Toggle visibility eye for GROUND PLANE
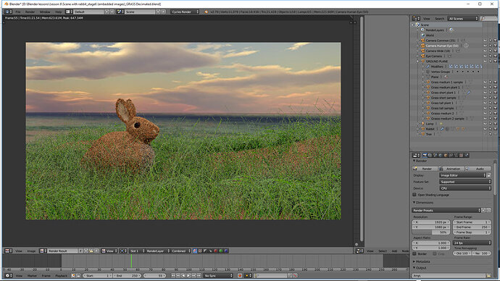This screenshot has height=281, width=500. (x=485, y=61)
